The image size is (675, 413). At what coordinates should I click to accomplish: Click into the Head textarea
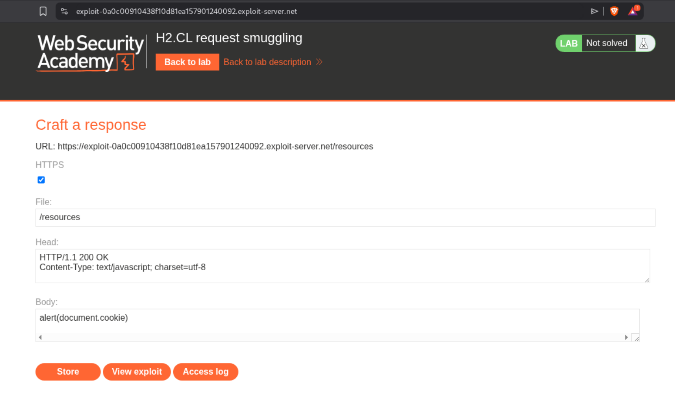point(343,266)
